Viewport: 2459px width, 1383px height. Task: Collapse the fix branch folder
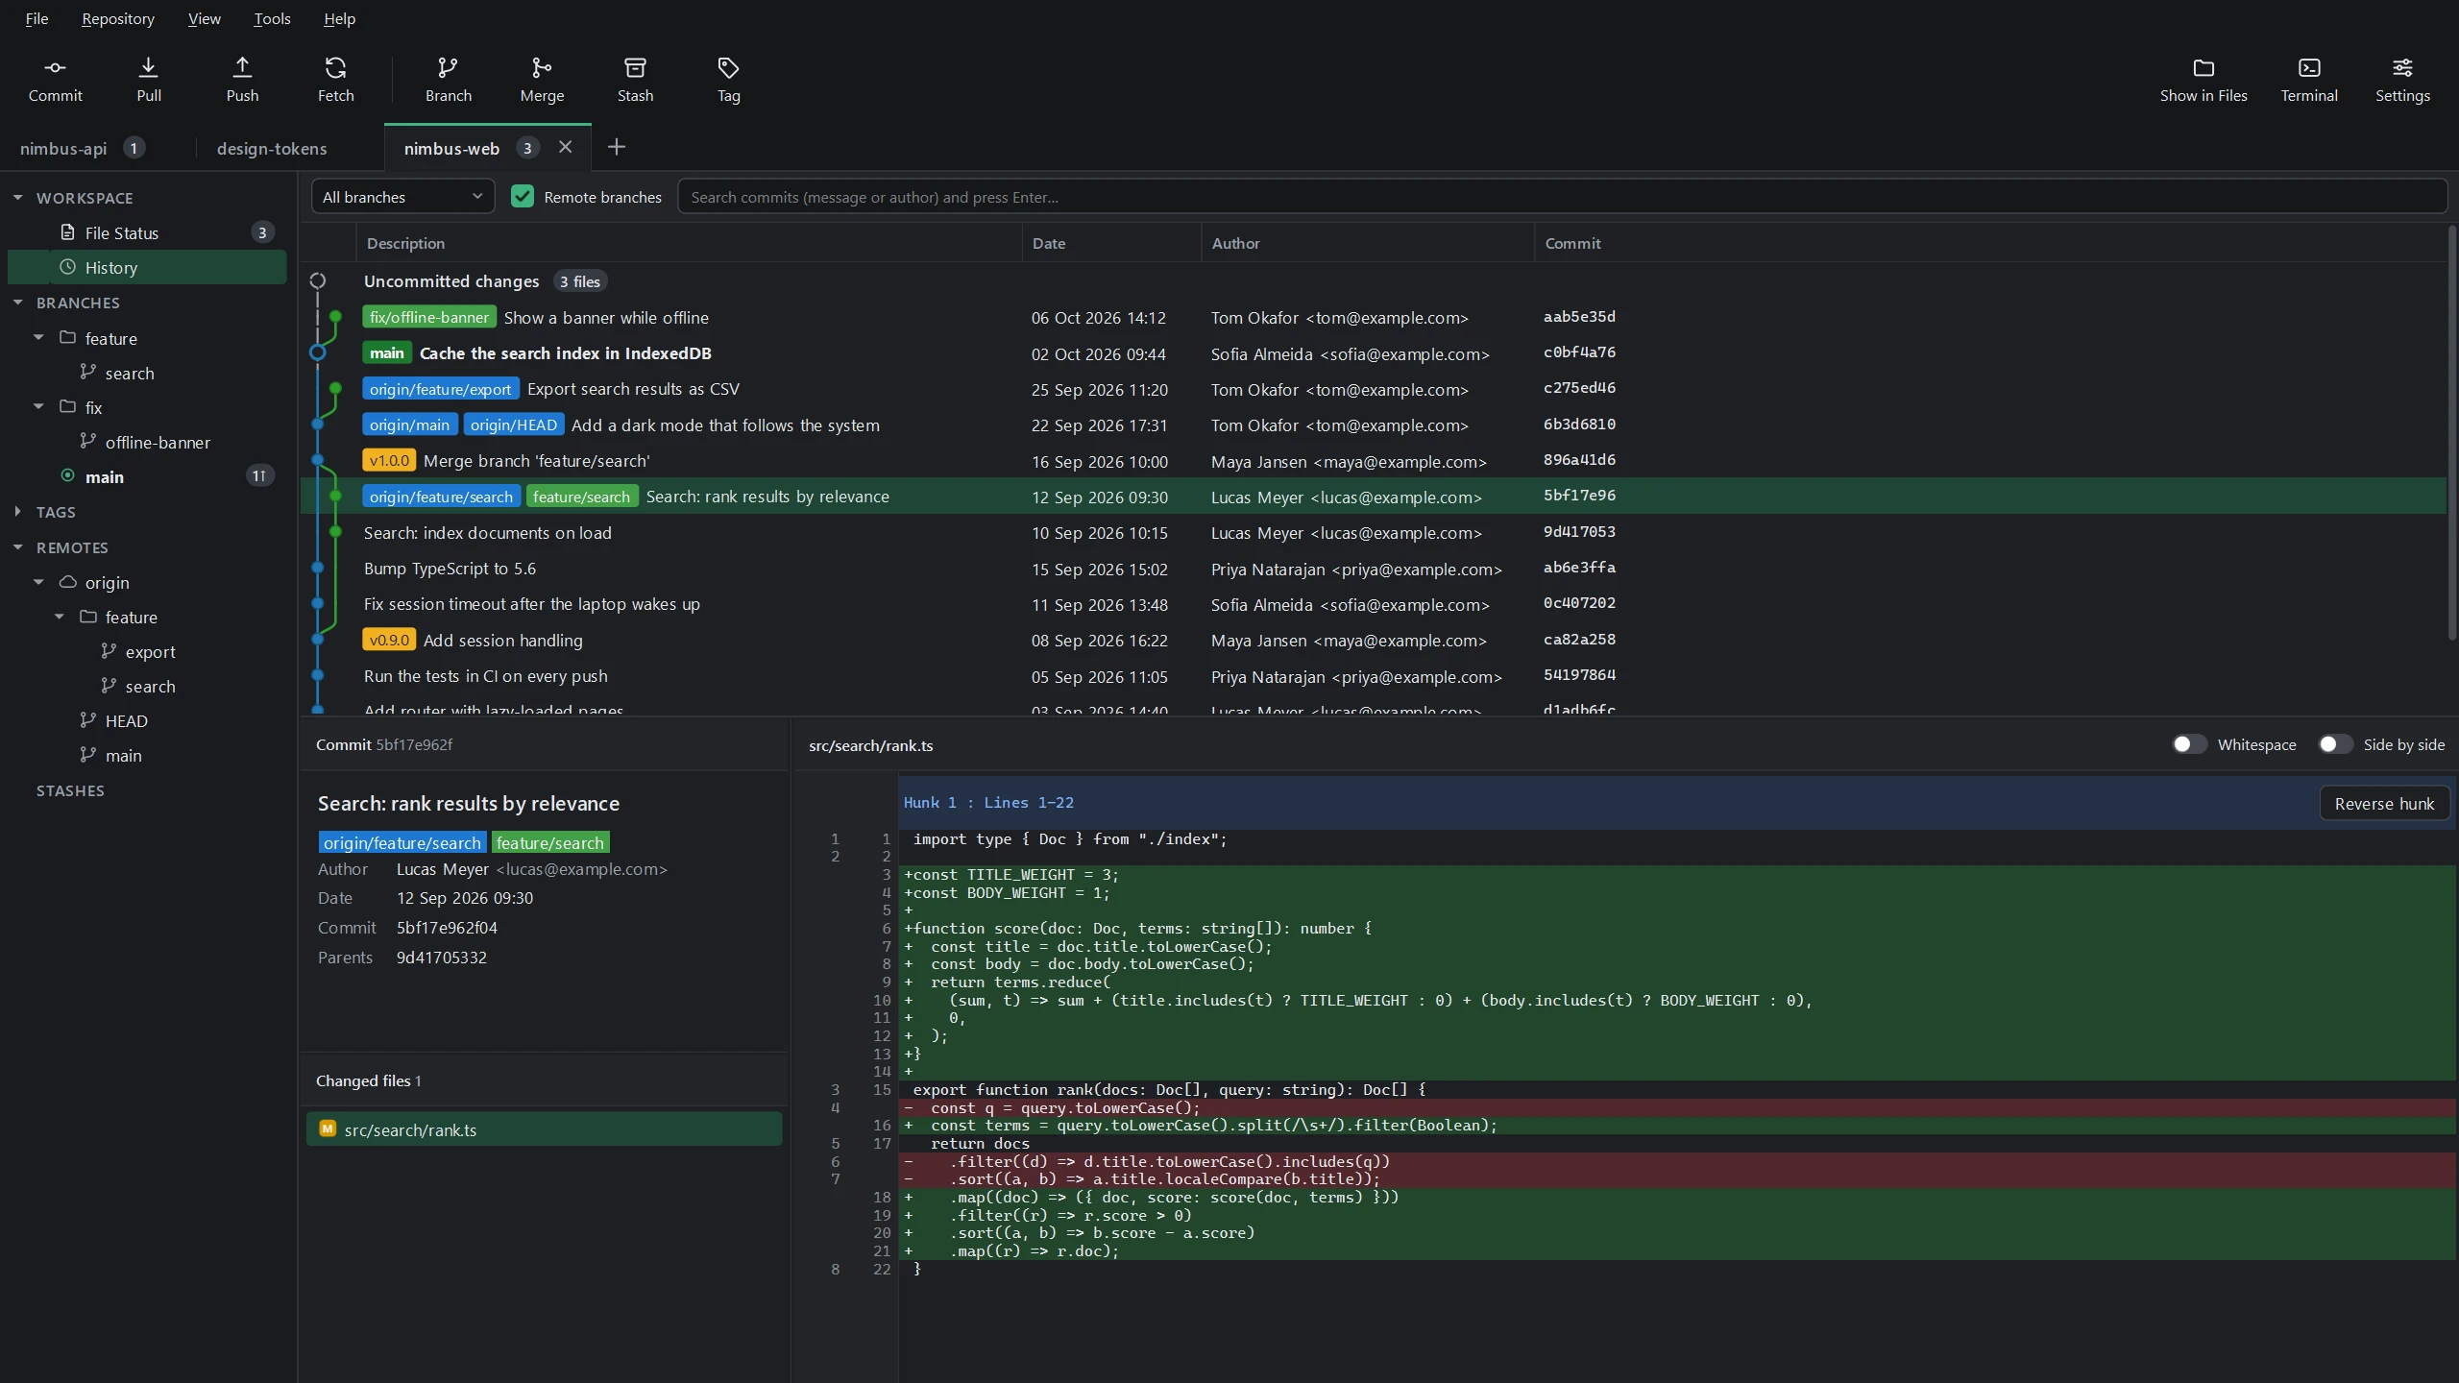pos(38,406)
